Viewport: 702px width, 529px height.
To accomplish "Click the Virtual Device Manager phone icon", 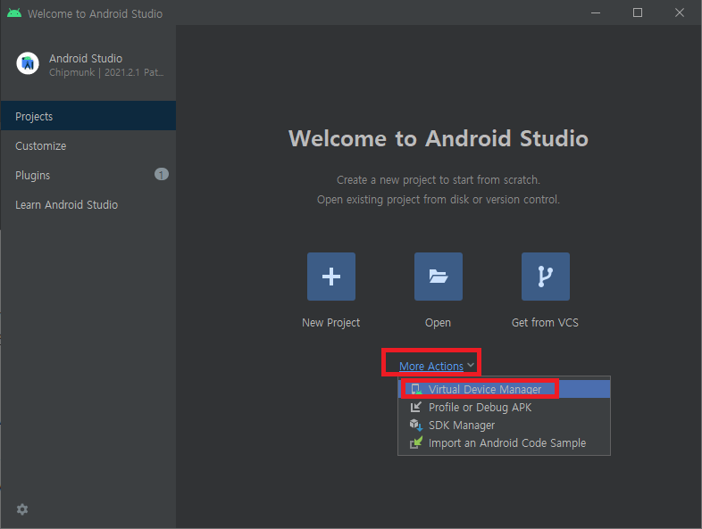I will (x=416, y=389).
